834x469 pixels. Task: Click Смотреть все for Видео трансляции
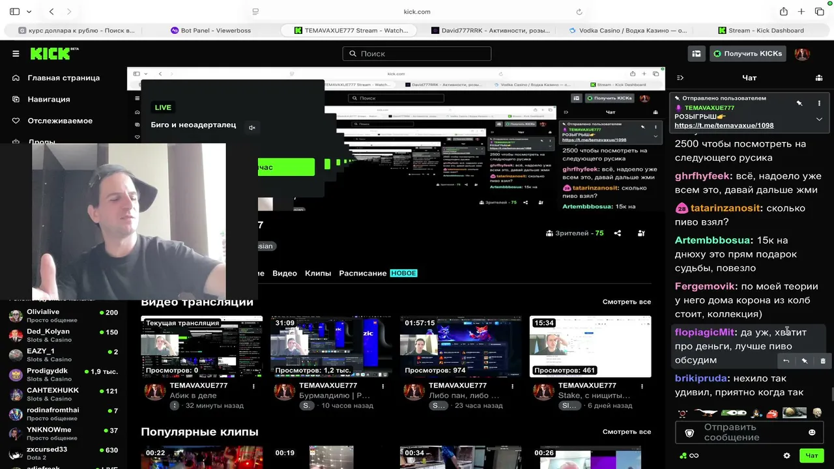click(x=627, y=302)
